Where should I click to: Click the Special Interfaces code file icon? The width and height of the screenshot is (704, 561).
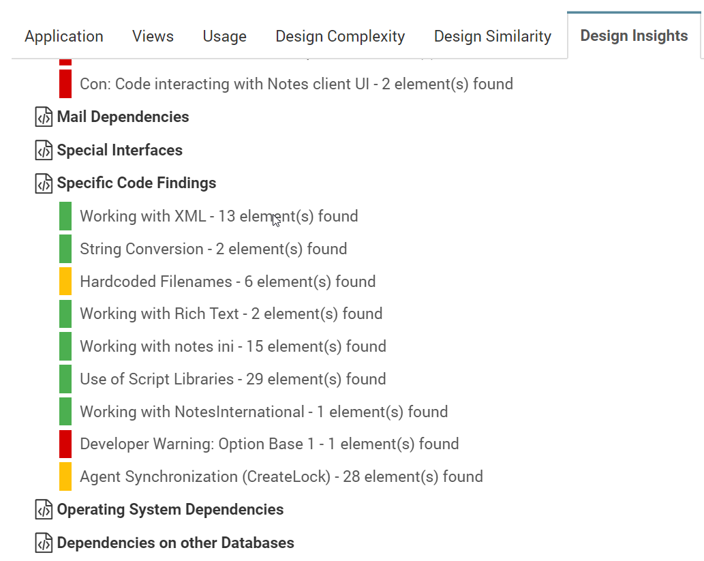click(44, 151)
